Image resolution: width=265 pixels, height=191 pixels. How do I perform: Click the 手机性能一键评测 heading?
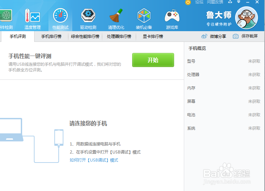(30, 56)
